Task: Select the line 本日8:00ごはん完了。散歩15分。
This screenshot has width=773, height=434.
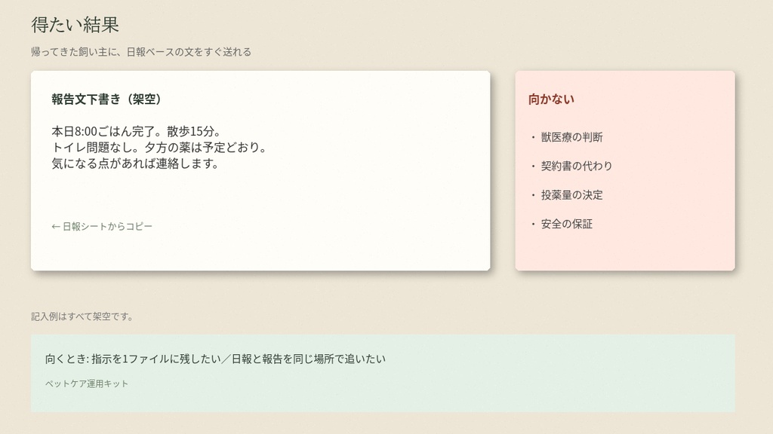Action: pos(137,131)
